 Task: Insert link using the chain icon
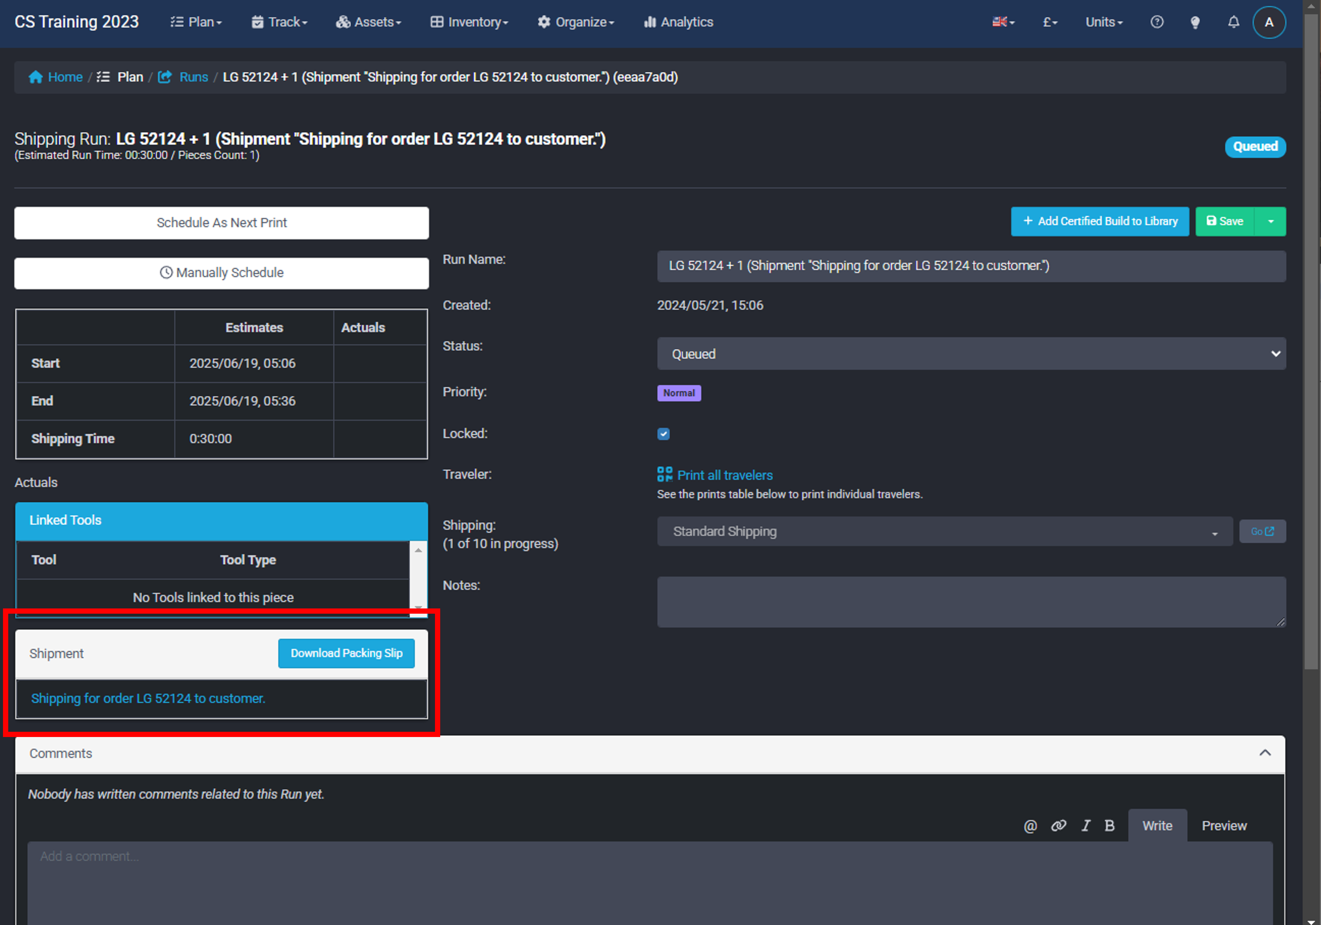(x=1058, y=826)
